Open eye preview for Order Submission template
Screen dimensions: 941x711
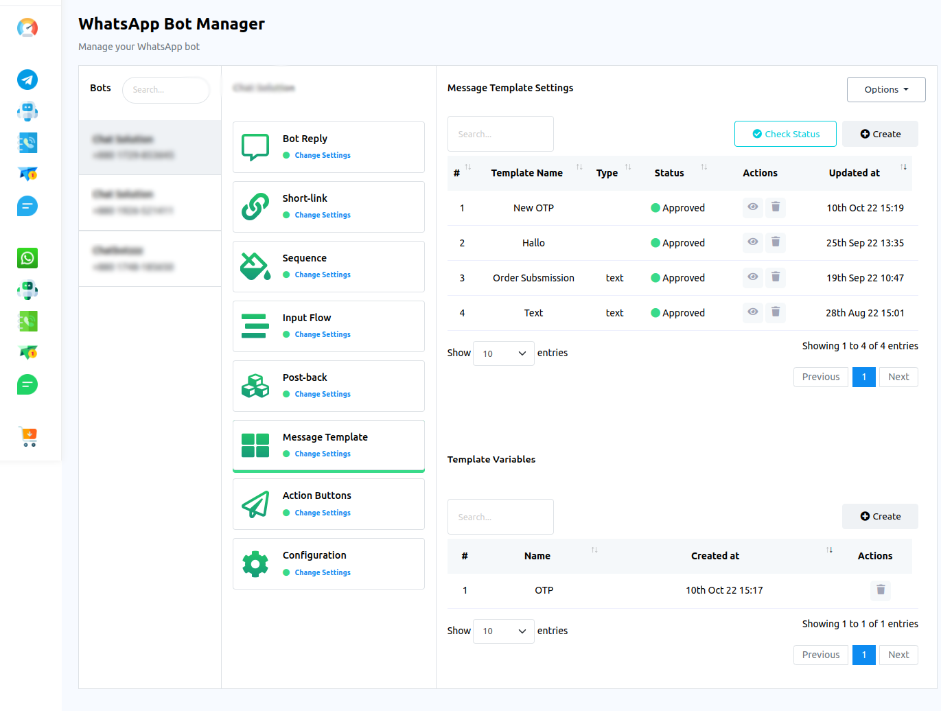[752, 277]
